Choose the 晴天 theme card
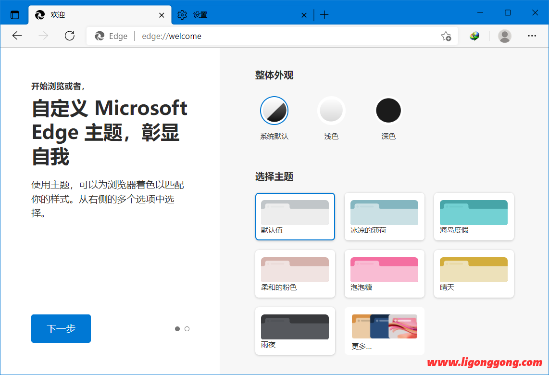The height and width of the screenshot is (375, 549). (474, 274)
